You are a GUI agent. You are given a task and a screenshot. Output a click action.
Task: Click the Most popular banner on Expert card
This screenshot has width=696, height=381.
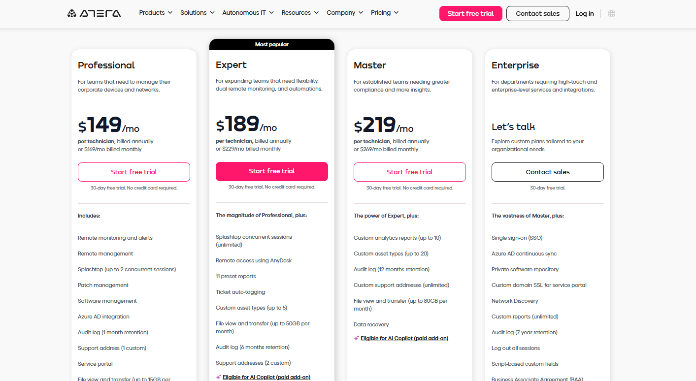point(271,44)
